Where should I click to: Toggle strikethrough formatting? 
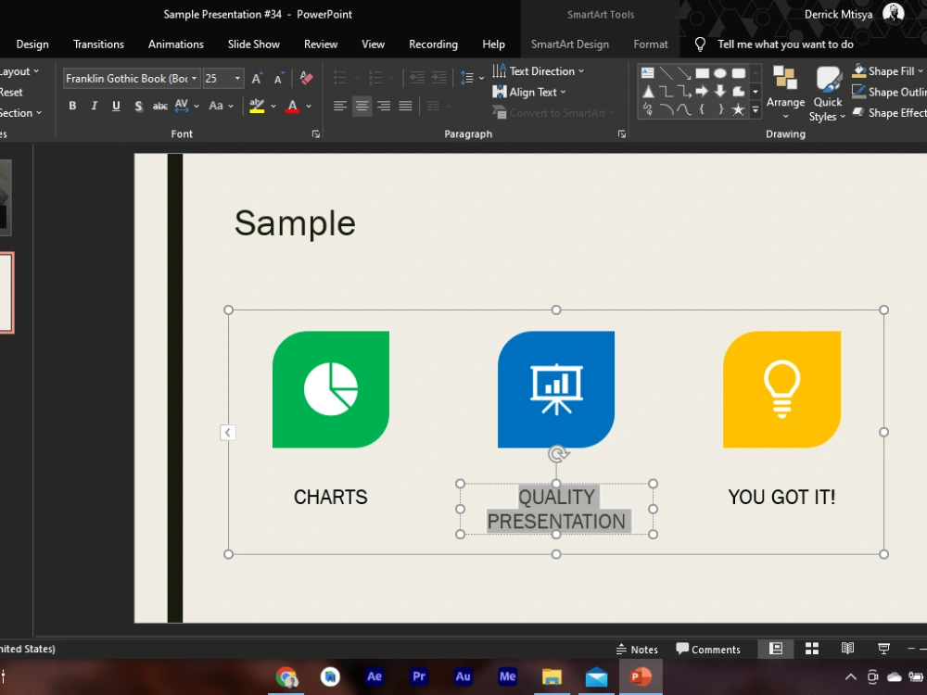pos(159,106)
